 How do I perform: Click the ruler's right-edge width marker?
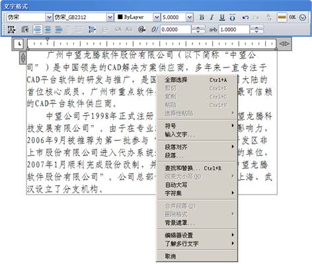[x=276, y=48]
